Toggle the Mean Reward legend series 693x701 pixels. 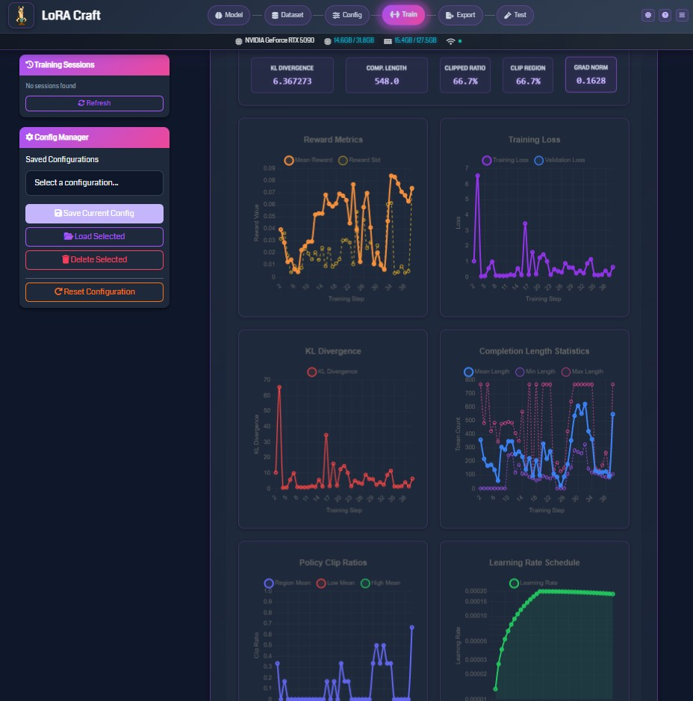pyautogui.click(x=289, y=160)
